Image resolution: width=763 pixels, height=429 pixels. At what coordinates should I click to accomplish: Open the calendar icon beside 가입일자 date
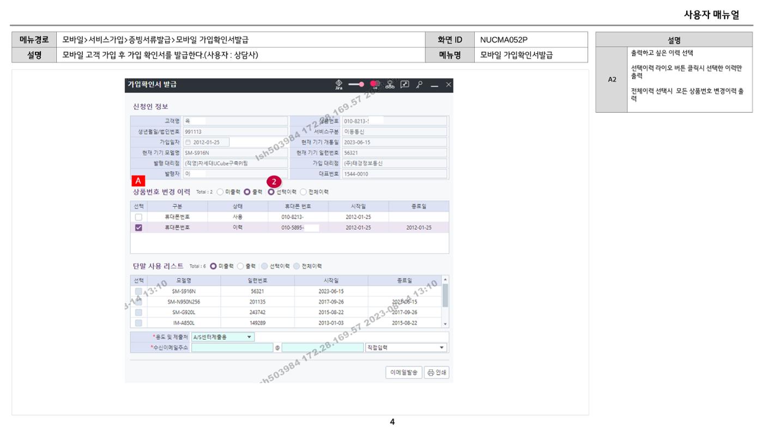189,142
